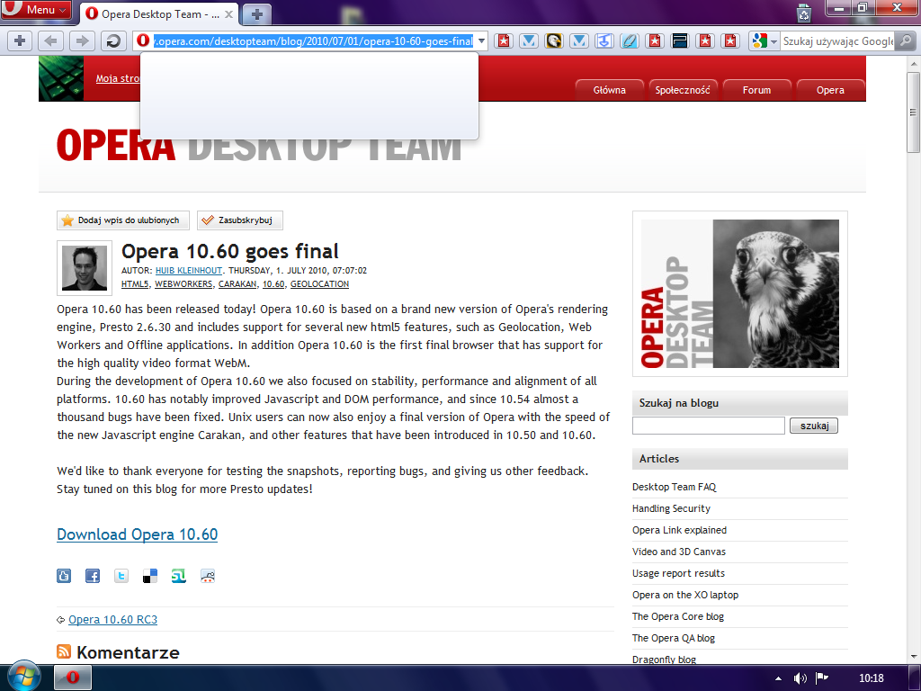The height and width of the screenshot is (691, 921).
Task: Click the Komentarze RSS feed icon
Action: (64, 651)
